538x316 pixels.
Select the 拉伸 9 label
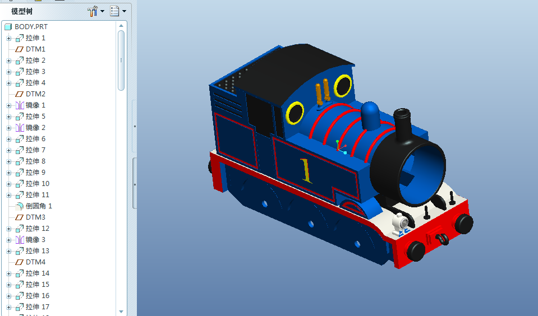point(35,173)
